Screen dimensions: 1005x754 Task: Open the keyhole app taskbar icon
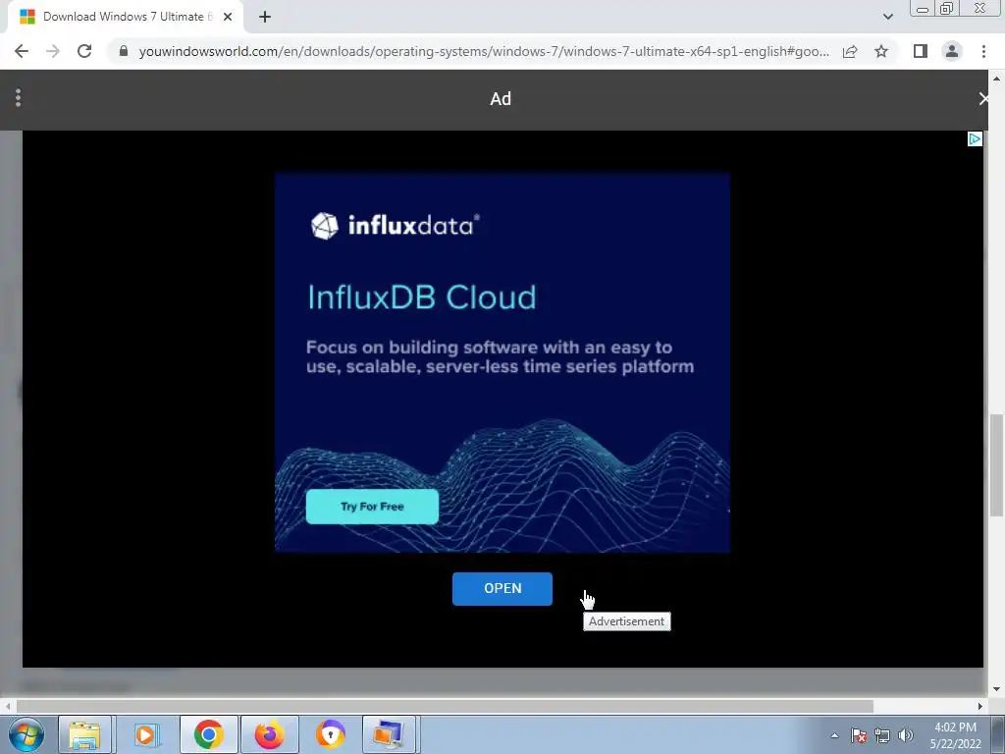point(330,734)
